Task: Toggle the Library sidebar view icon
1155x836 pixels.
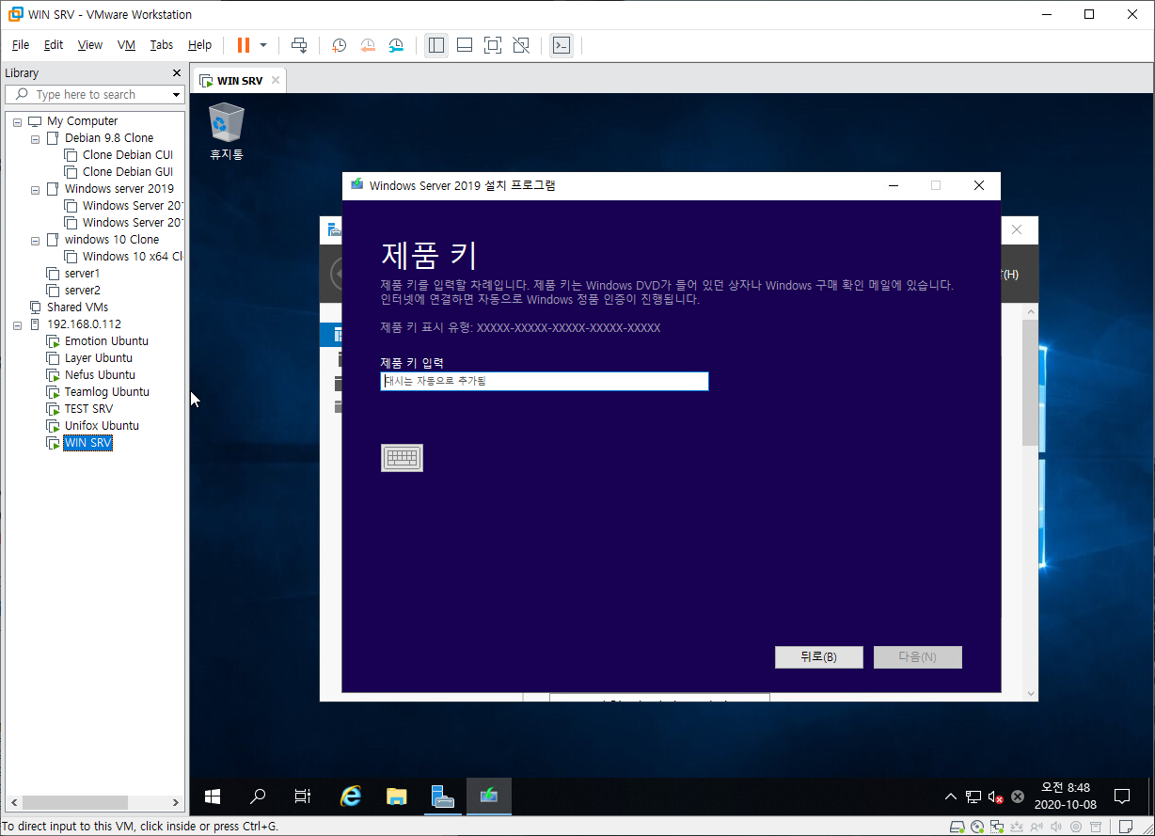Action: pyautogui.click(x=435, y=45)
